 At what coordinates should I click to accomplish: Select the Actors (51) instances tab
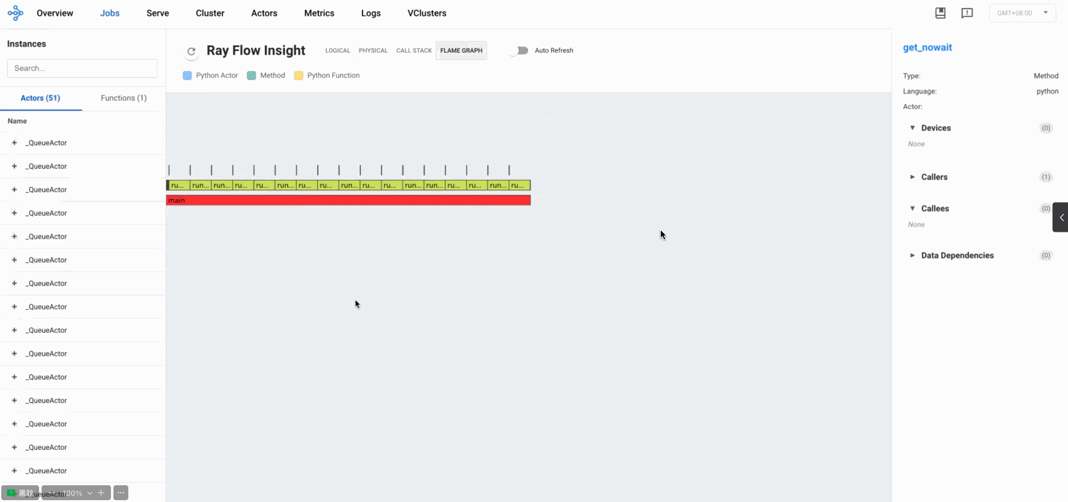[x=40, y=98]
